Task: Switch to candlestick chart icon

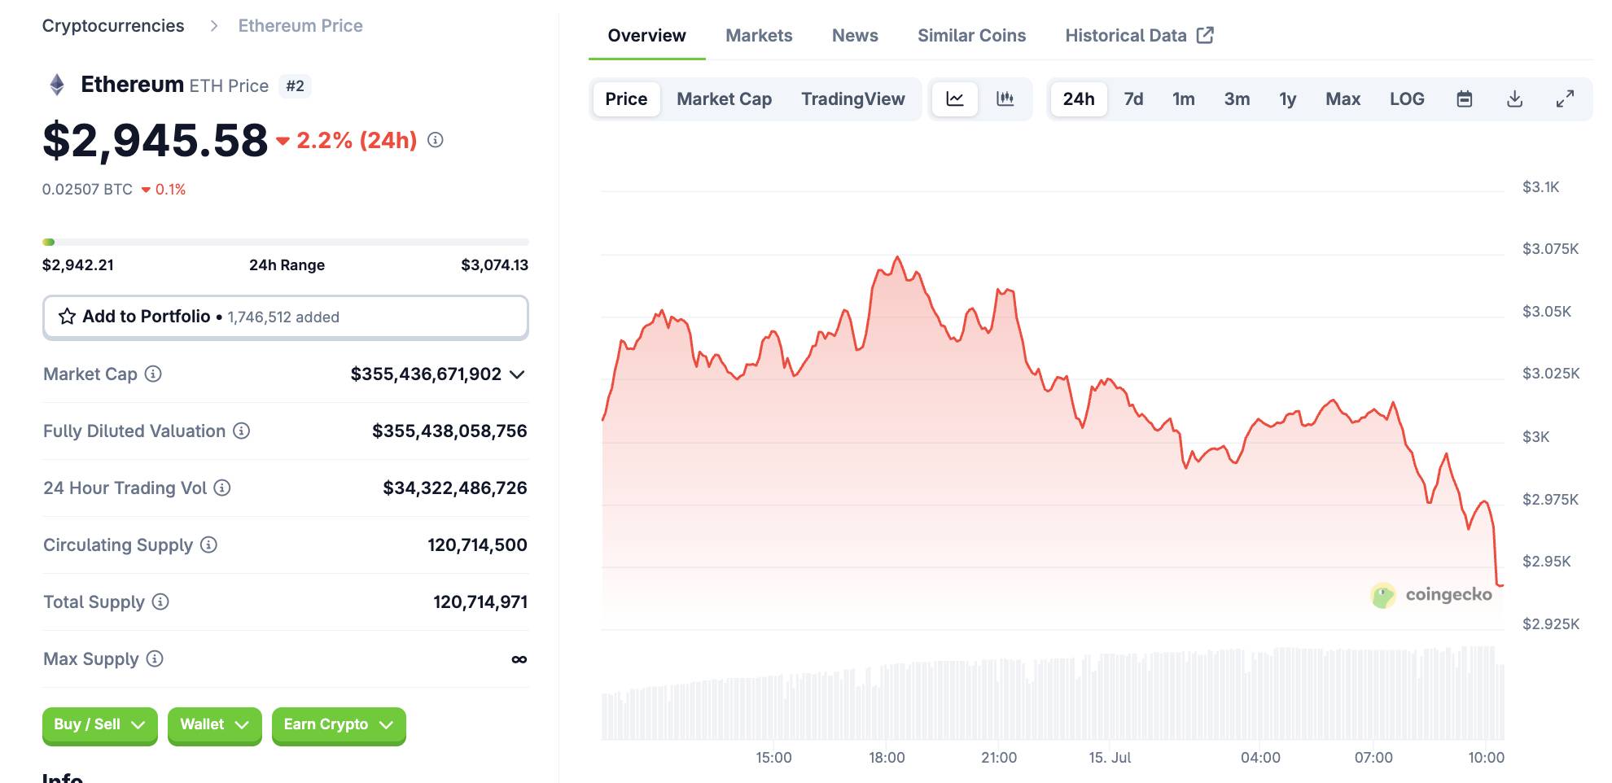Action: [x=1005, y=99]
